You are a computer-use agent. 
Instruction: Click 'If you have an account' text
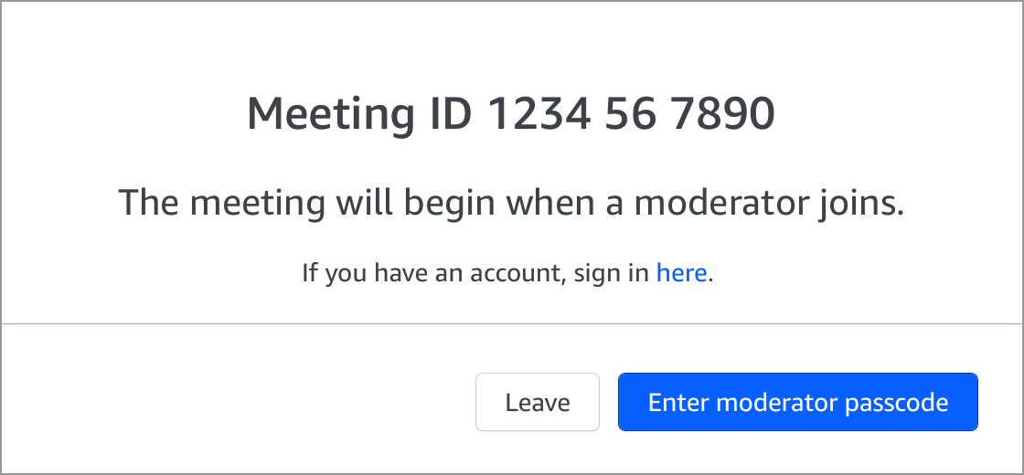click(x=432, y=273)
